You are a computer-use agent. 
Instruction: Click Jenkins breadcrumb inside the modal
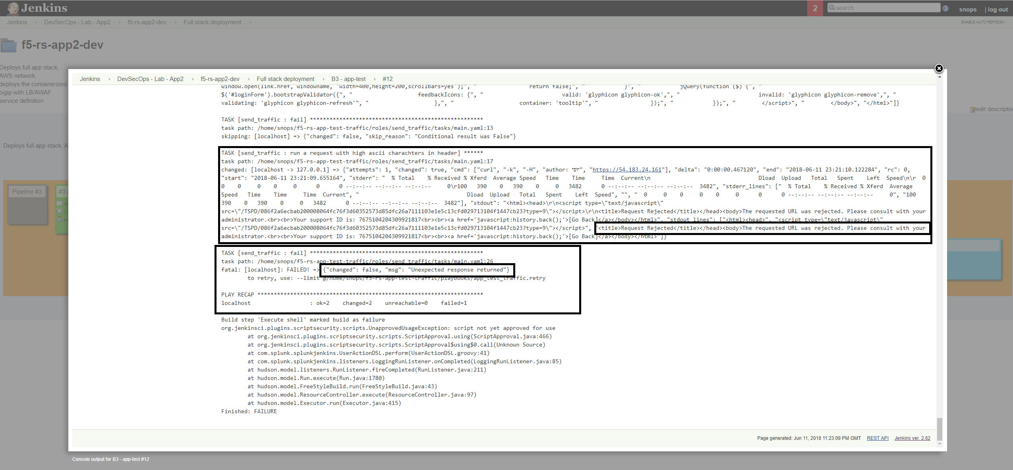point(90,79)
